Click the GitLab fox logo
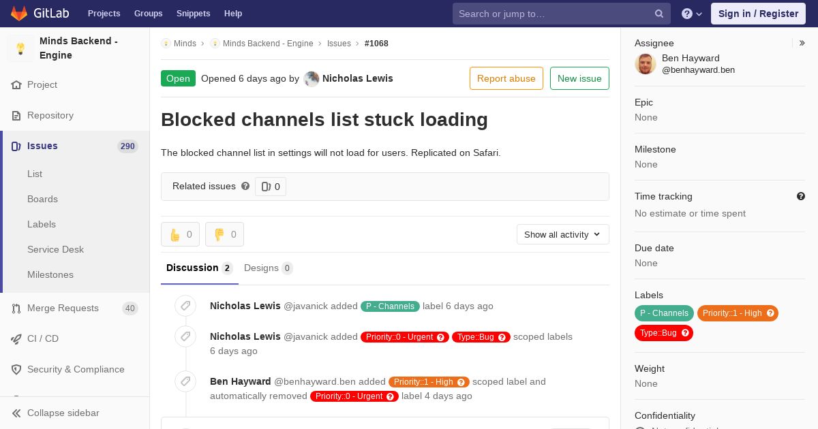This screenshot has height=429, width=818. pyautogui.click(x=18, y=13)
